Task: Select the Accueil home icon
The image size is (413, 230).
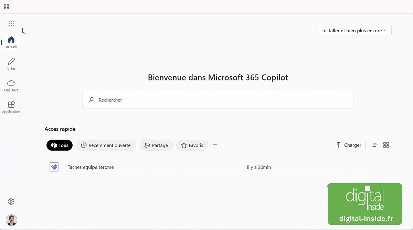Action: [11, 40]
